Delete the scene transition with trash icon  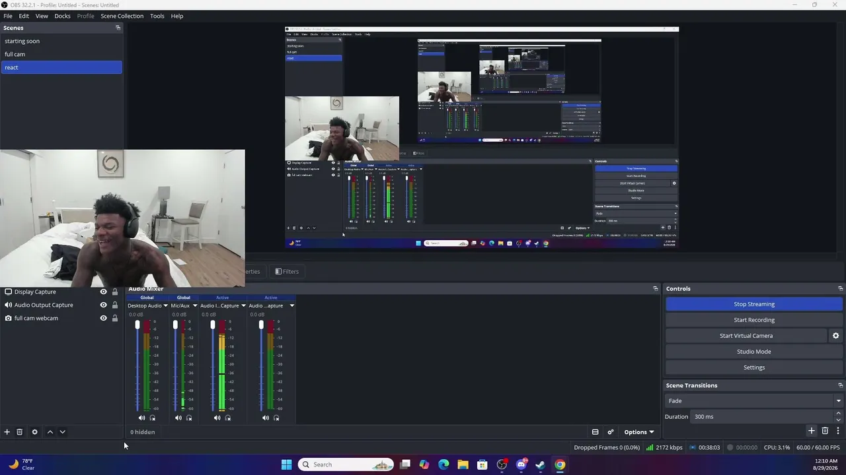coord(825,431)
